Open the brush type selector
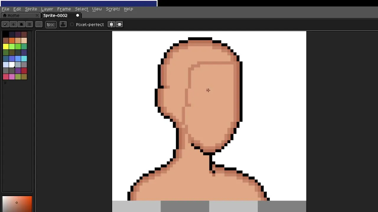The width and height of the screenshot is (378, 212). tap(39, 24)
